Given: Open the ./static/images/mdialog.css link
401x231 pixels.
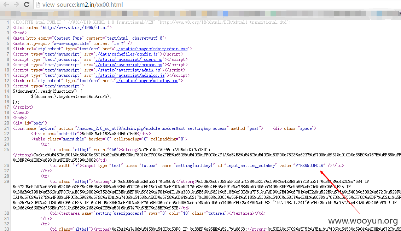Looking at the screenshot, I should (148, 81).
